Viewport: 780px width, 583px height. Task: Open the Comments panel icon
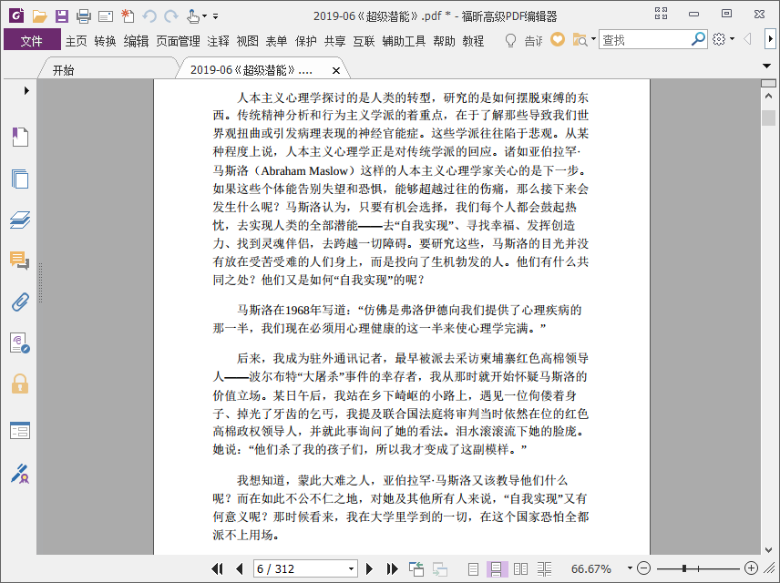tap(20, 261)
